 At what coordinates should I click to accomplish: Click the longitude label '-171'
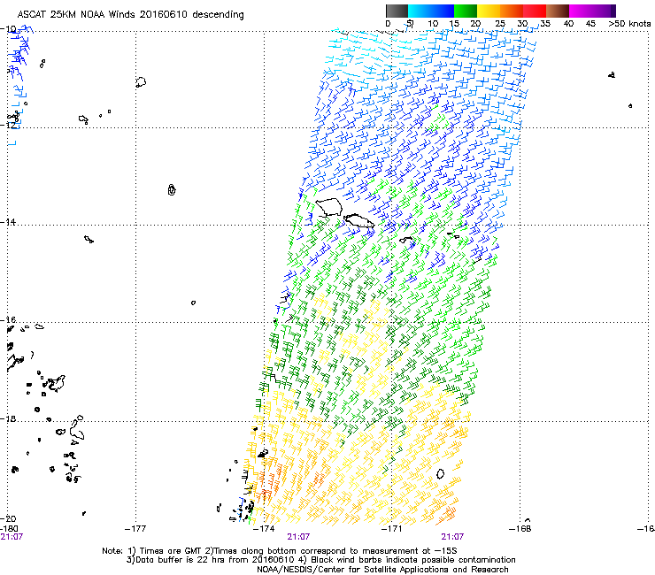click(392, 529)
